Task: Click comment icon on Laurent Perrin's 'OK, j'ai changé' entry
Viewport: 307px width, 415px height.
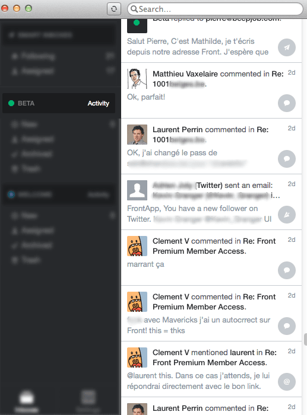Action: pos(287,159)
